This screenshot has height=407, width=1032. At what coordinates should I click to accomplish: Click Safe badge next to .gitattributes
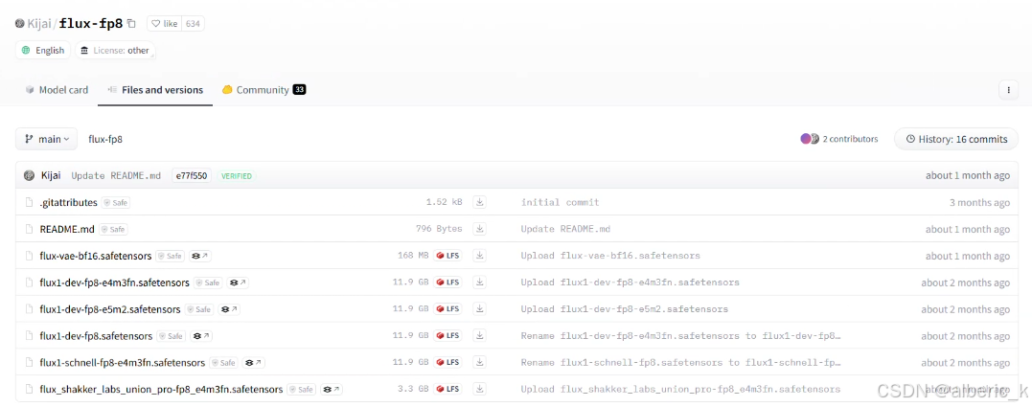(116, 203)
